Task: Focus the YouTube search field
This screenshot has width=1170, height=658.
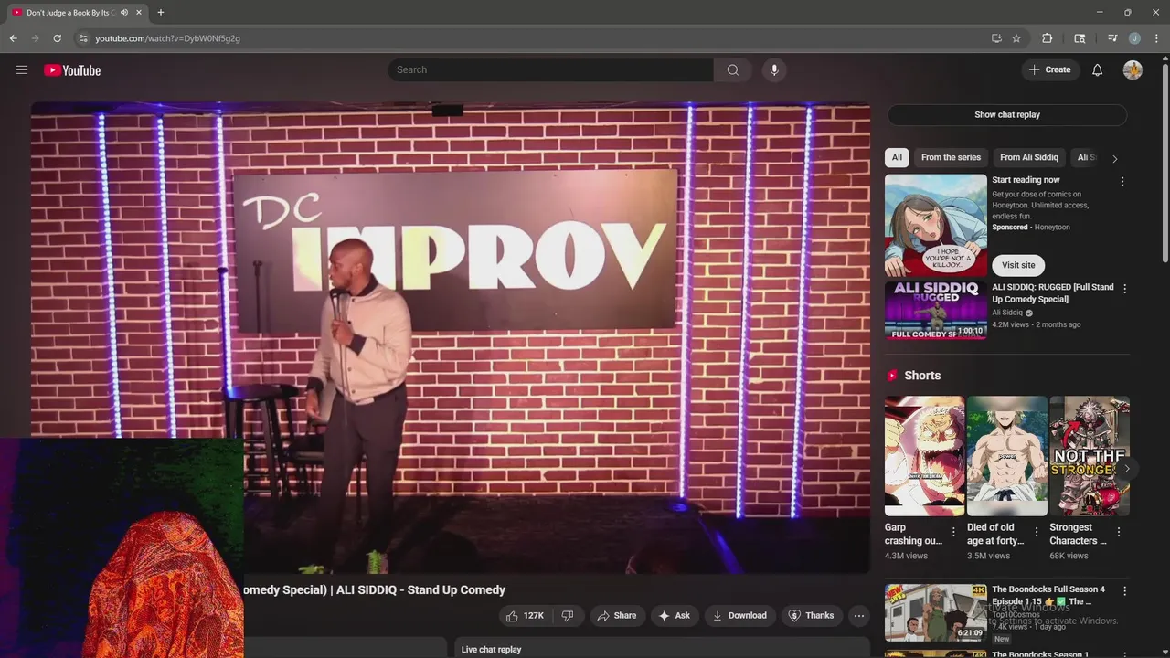Action: click(x=551, y=70)
